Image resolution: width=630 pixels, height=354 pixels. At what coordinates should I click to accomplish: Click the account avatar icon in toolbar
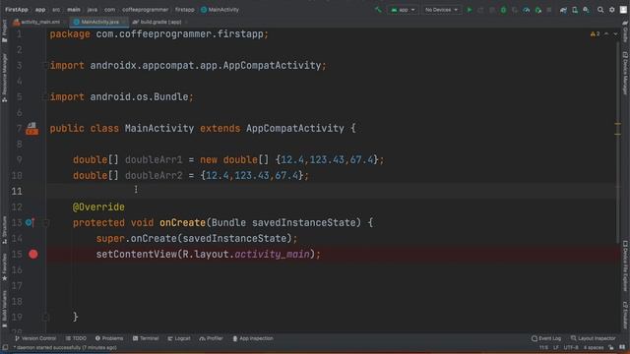(x=623, y=10)
